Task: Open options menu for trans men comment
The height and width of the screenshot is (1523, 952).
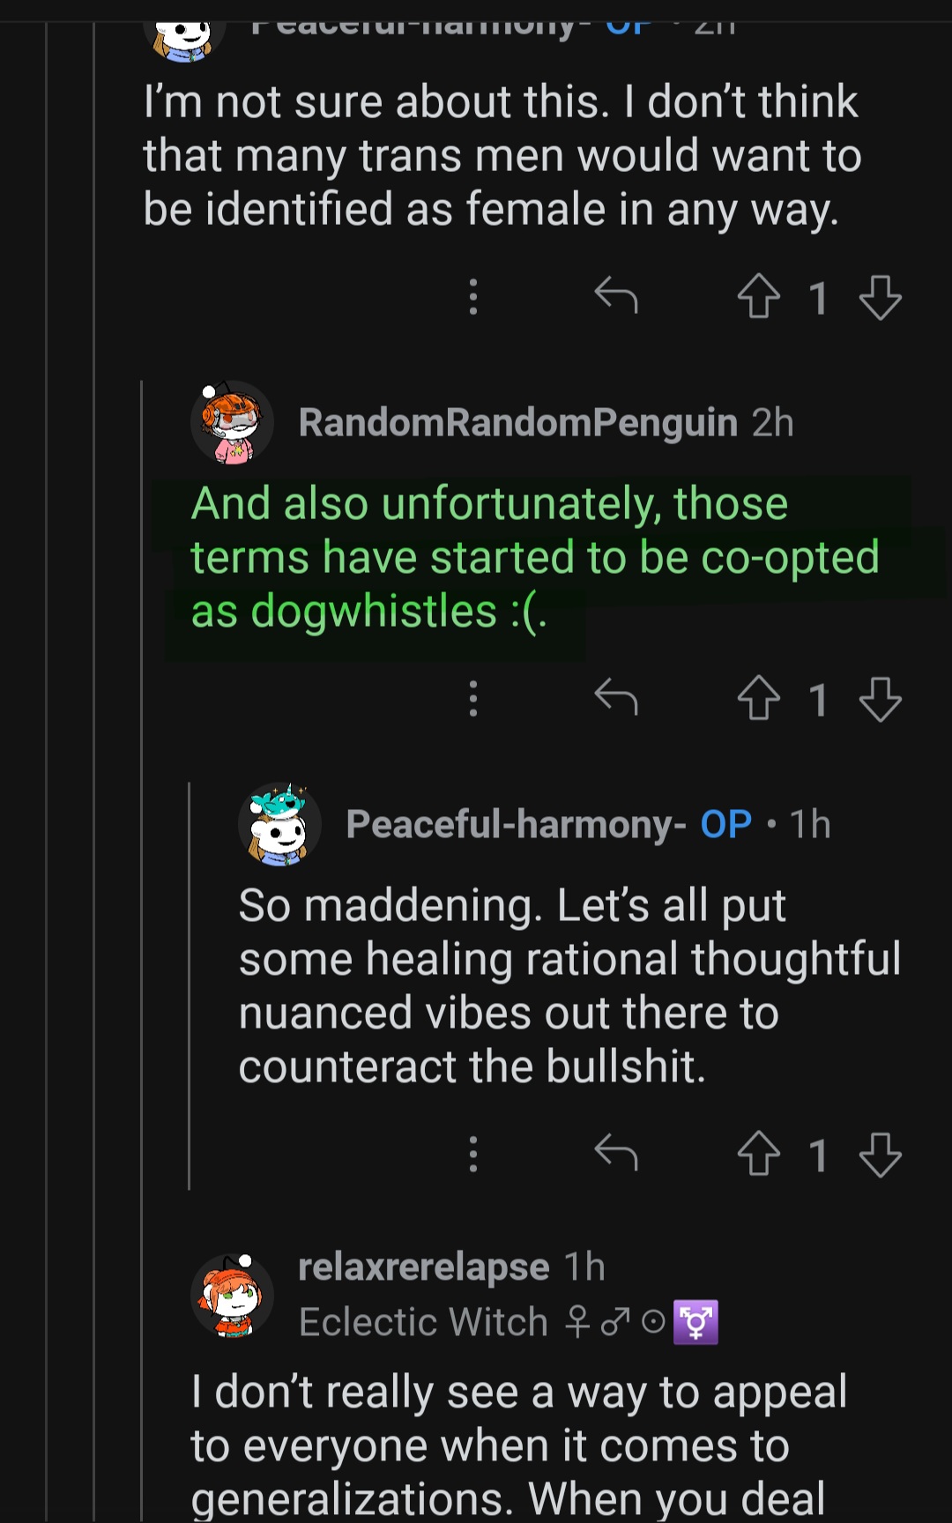Action: pos(473,296)
